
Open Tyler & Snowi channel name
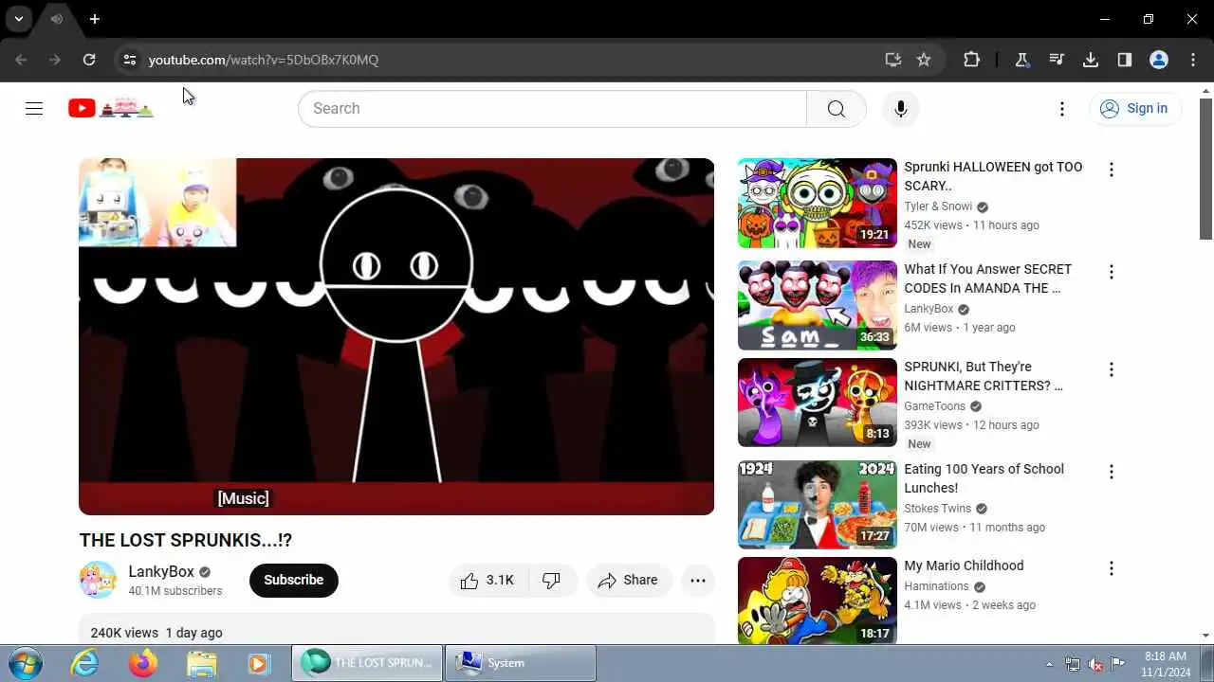[938, 206]
